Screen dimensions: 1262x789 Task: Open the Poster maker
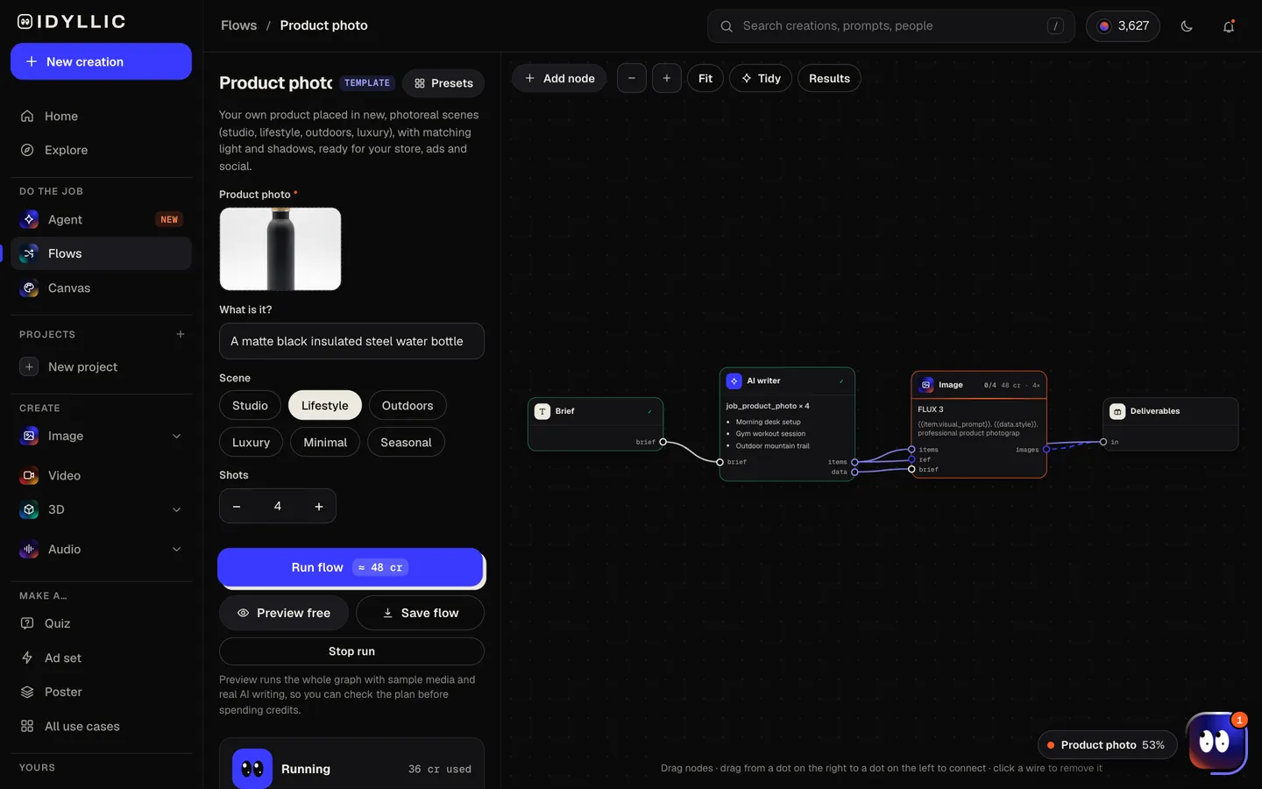[x=101, y=692]
